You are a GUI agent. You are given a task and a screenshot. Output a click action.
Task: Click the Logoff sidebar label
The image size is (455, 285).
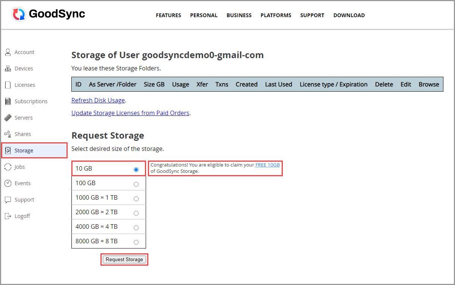coord(22,216)
